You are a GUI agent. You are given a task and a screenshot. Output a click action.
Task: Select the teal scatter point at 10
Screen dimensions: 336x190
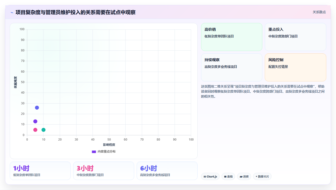coord(43,130)
